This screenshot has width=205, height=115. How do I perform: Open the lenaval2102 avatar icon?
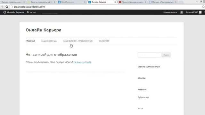point(200,12)
